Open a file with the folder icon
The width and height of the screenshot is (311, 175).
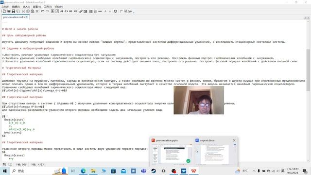(x=9, y=11)
